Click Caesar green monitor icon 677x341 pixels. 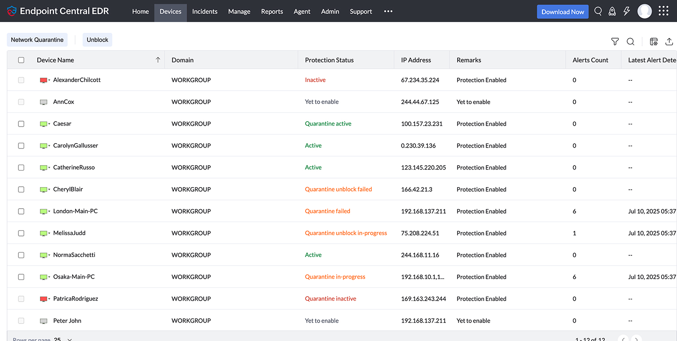[44, 124]
